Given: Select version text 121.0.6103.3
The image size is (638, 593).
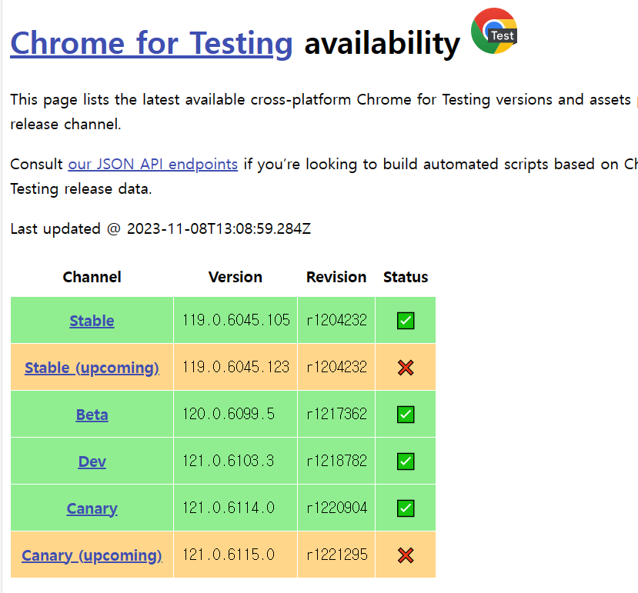Looking at the screenshot, I should pyautogui.click(x=229, y=461).
